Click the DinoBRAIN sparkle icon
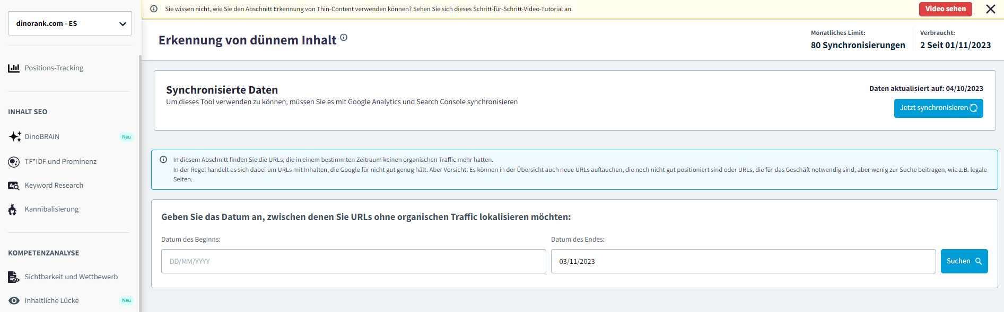Viewport: 1004px width, 312px height. pyautogui.click(x=15, y=136)
